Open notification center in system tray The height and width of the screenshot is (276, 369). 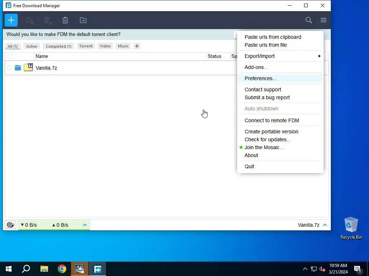[x=357, y=269]
